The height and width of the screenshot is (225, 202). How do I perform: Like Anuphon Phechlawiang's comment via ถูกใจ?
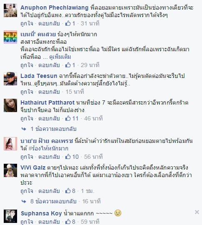point(27,23)
